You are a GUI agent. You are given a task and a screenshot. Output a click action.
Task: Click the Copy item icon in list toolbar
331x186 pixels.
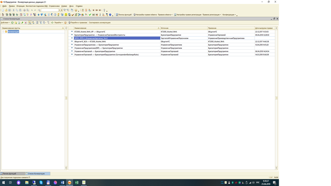19,23
